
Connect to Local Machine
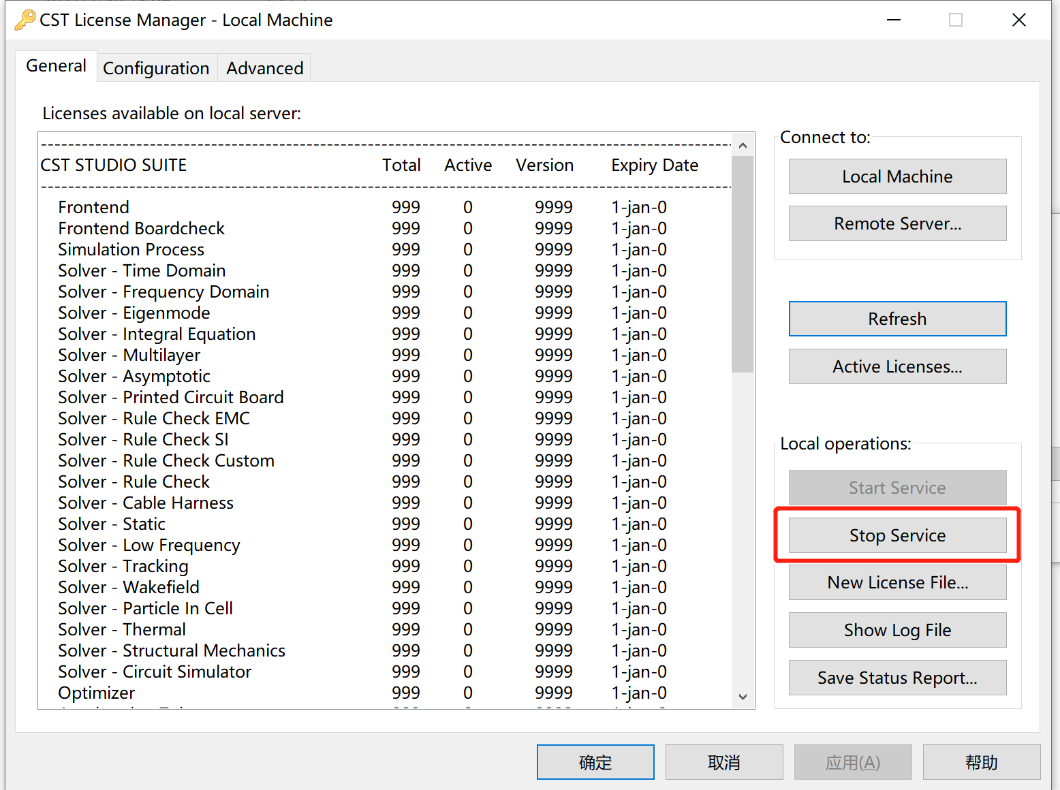897,176
